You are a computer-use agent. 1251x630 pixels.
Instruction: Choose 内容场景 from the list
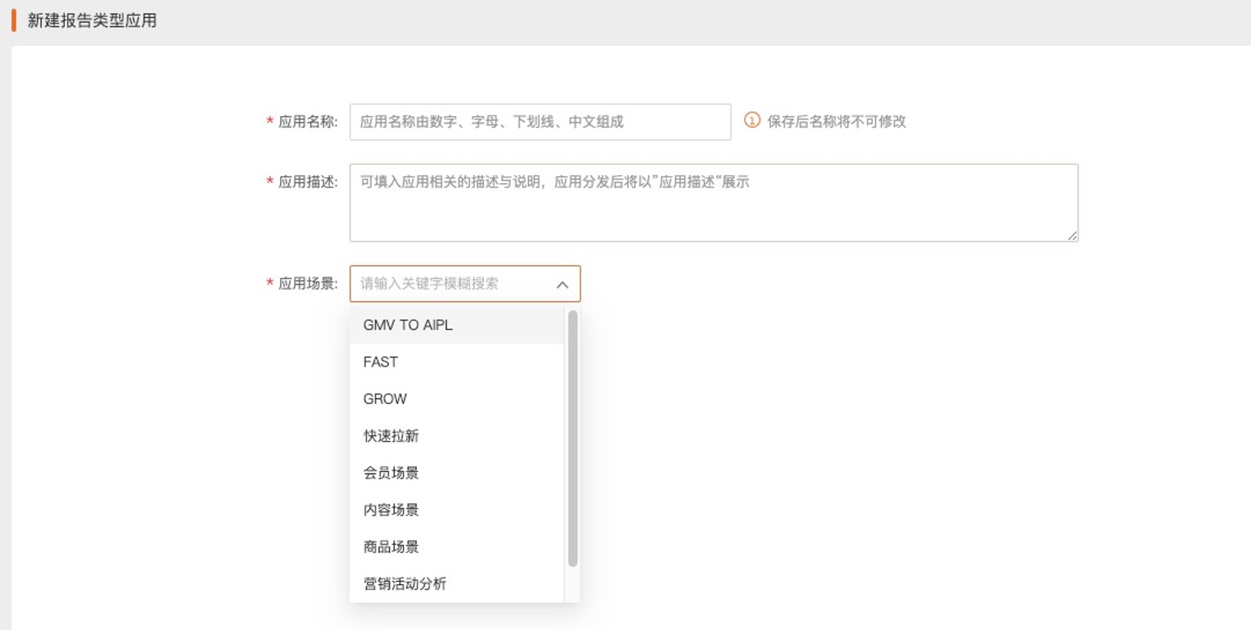coord(457,510)
